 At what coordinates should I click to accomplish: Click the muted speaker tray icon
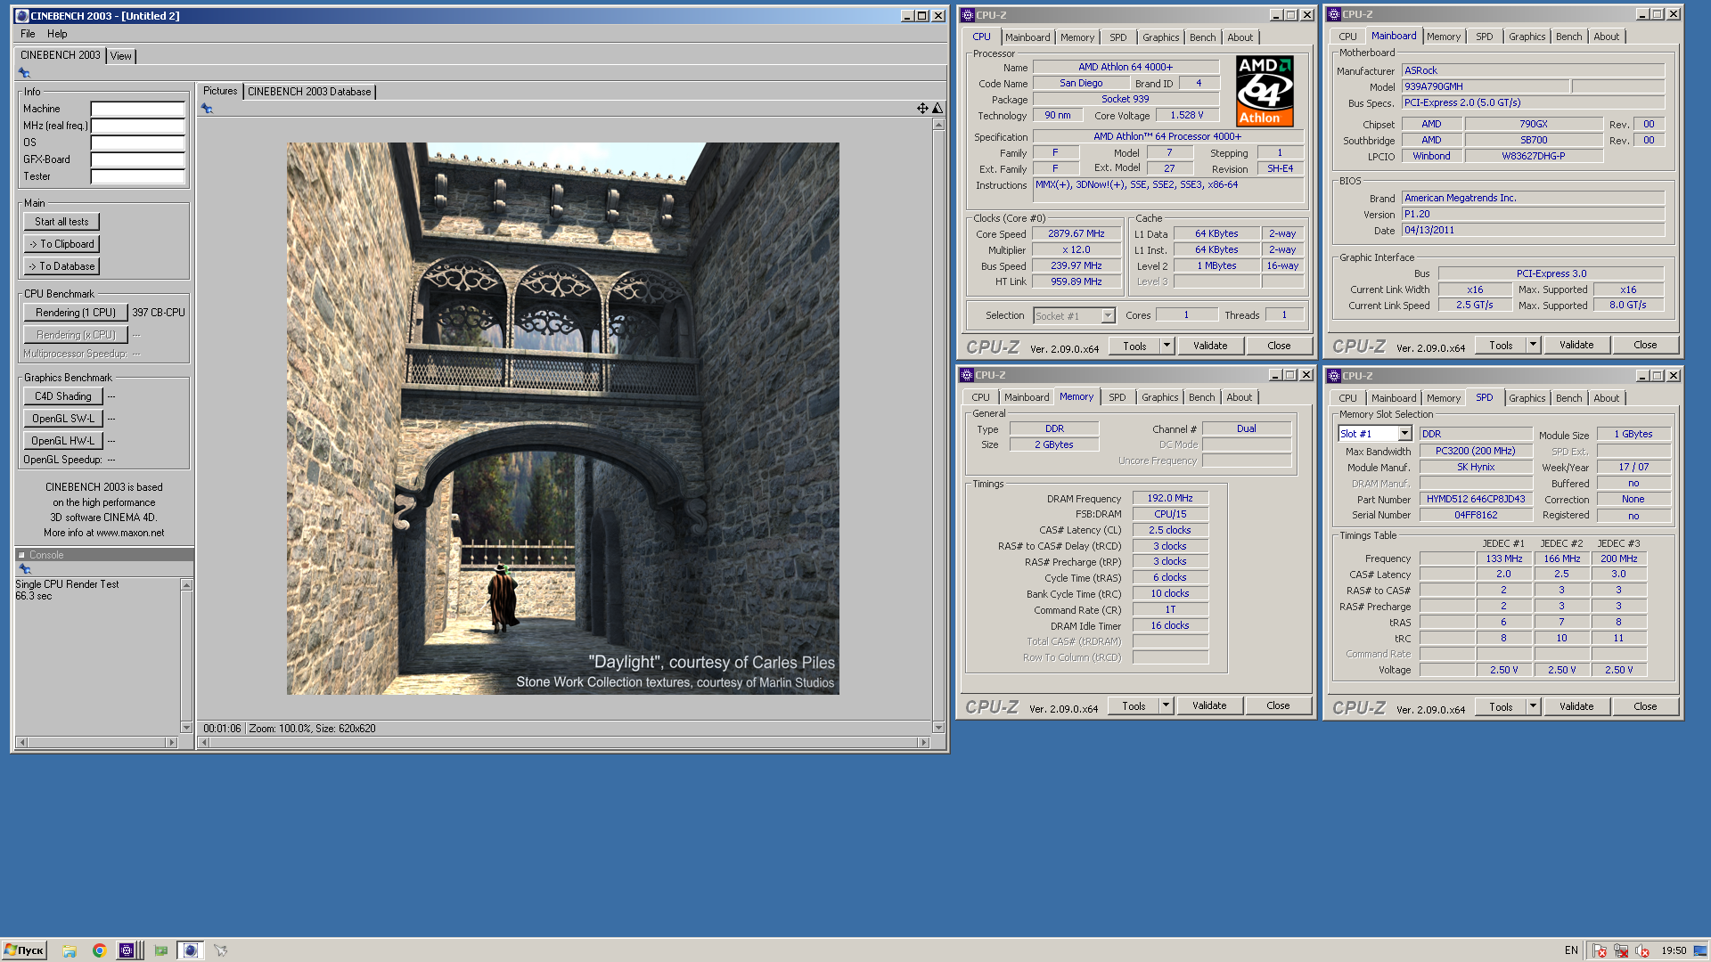pos(1642,950)
